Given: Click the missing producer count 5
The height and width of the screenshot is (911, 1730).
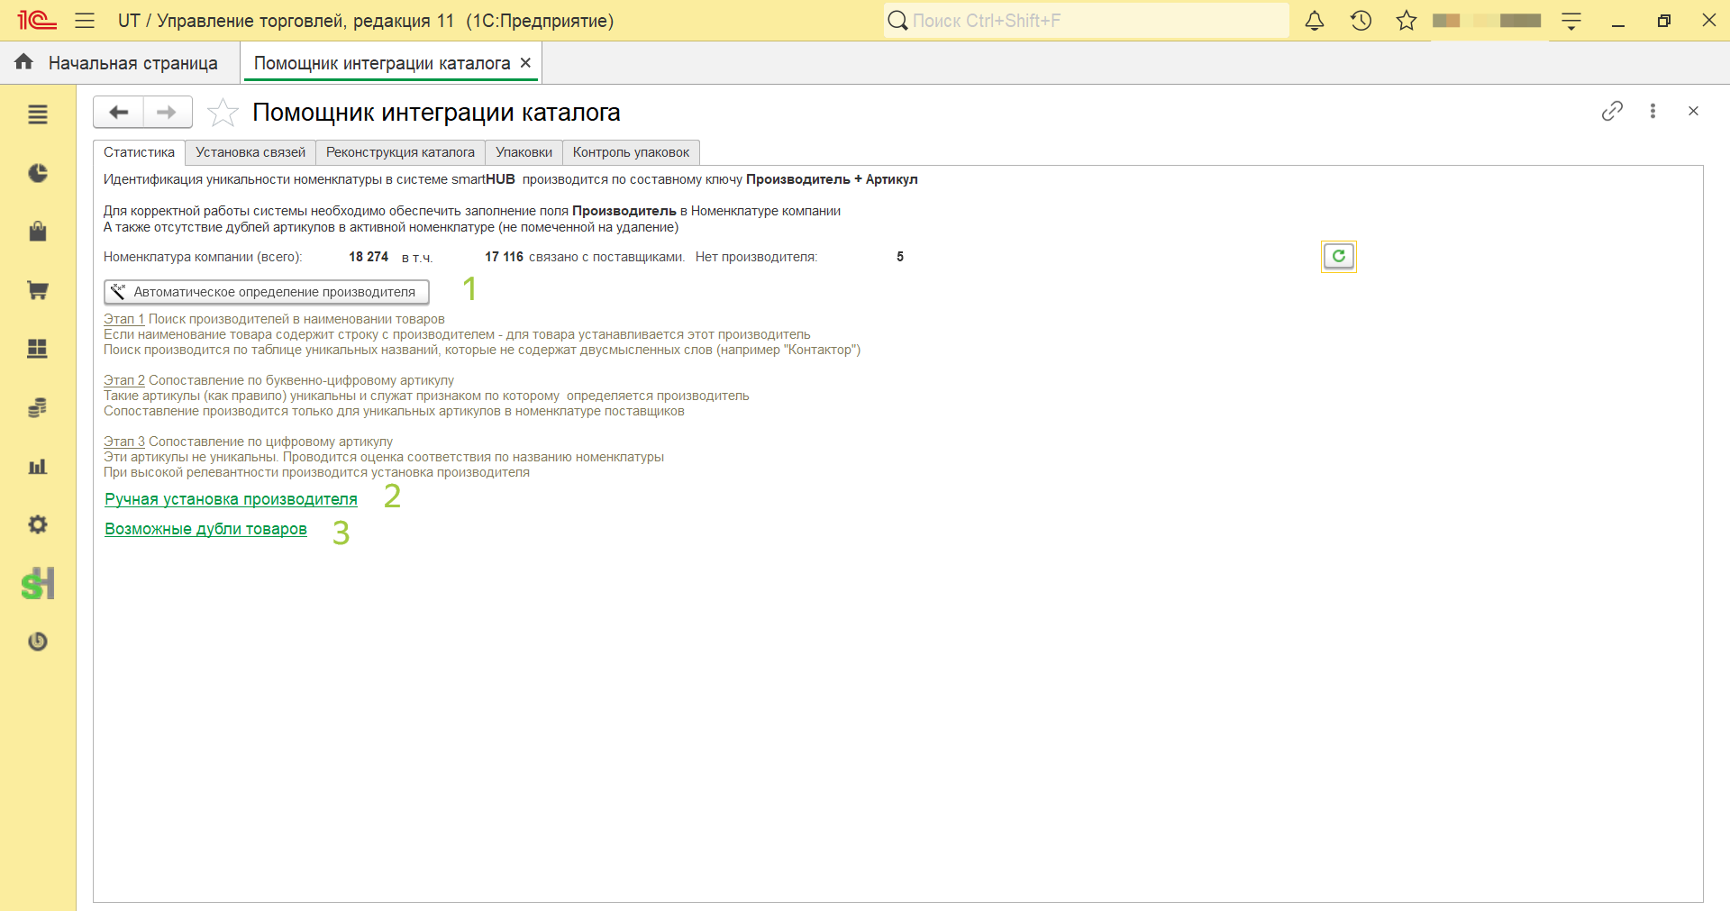Looking at the screenshot, I should coord(900,257).
